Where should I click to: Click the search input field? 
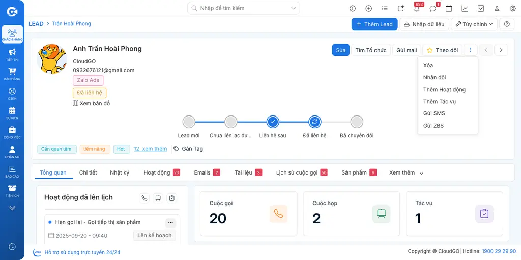click(x=244, y=8)
